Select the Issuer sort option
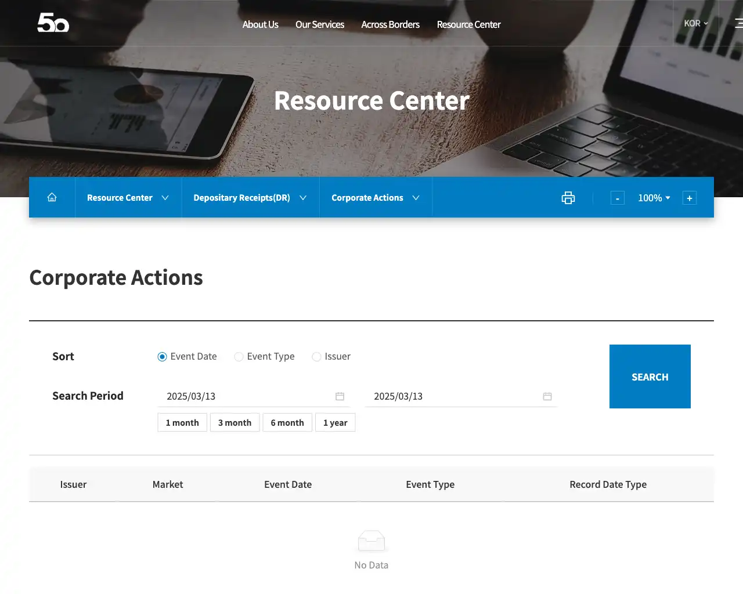The width and height of the screenshot is (743, 594). 316,357
